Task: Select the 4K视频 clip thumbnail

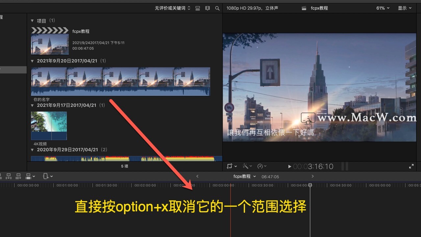Action: click(49, 126)
